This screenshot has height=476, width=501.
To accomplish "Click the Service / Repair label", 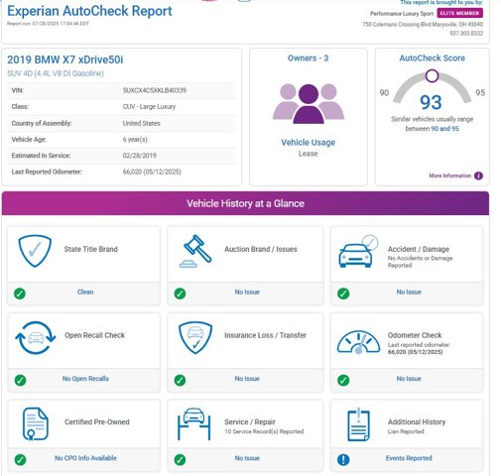I will coord(250,421).
